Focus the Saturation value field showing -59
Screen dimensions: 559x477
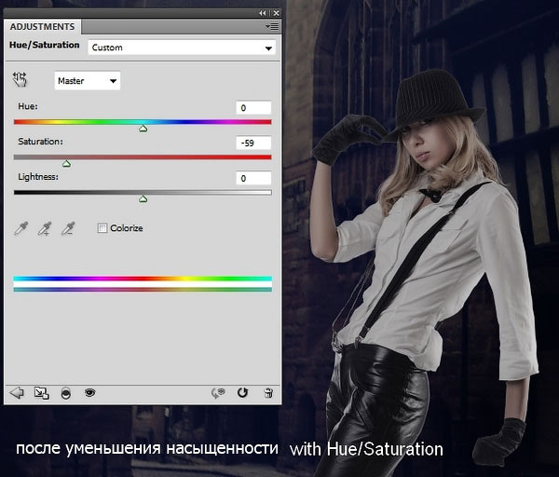[253, 143]
